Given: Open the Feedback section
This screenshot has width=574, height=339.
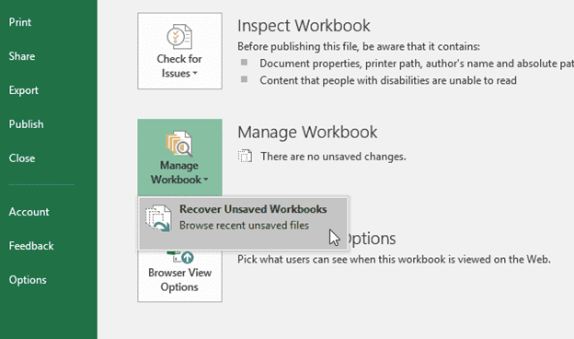Looking at the screenshot, I should click(x=31, y=246).
